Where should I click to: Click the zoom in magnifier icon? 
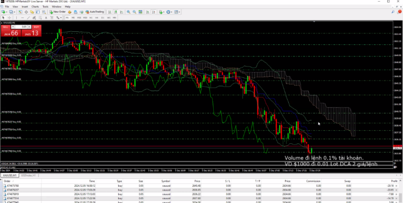coord(128,12)
